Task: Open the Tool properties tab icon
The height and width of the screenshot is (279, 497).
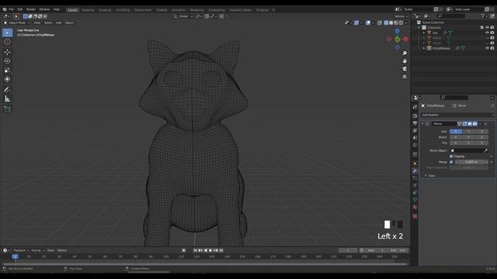Action: point(415,107)
